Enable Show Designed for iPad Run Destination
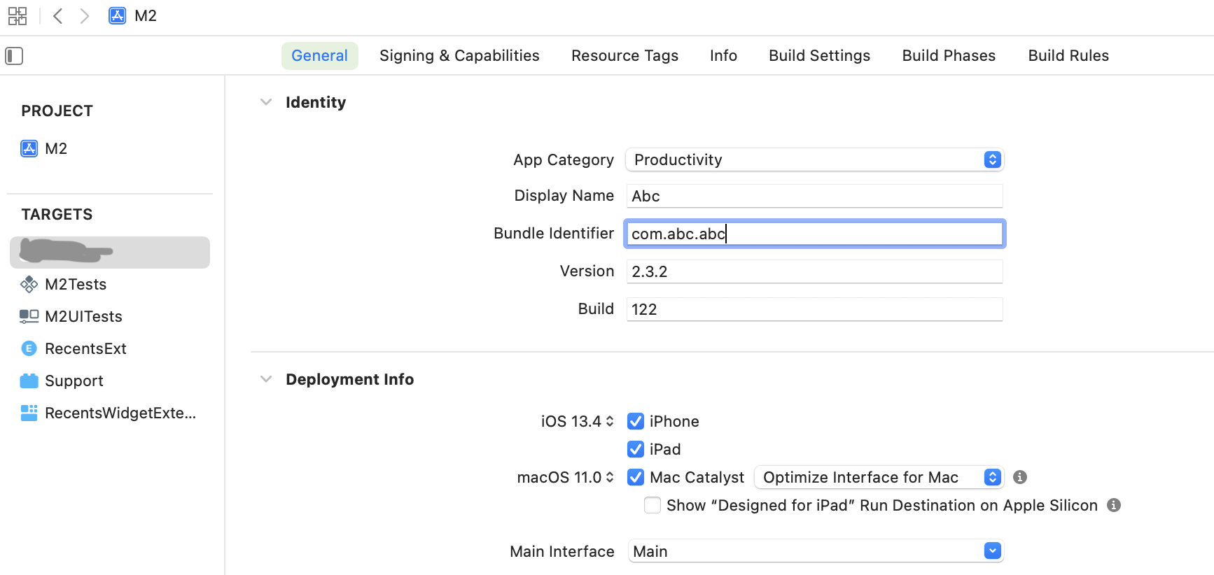The width and height of the screenshot is (1214, 575). pos(652,505)
